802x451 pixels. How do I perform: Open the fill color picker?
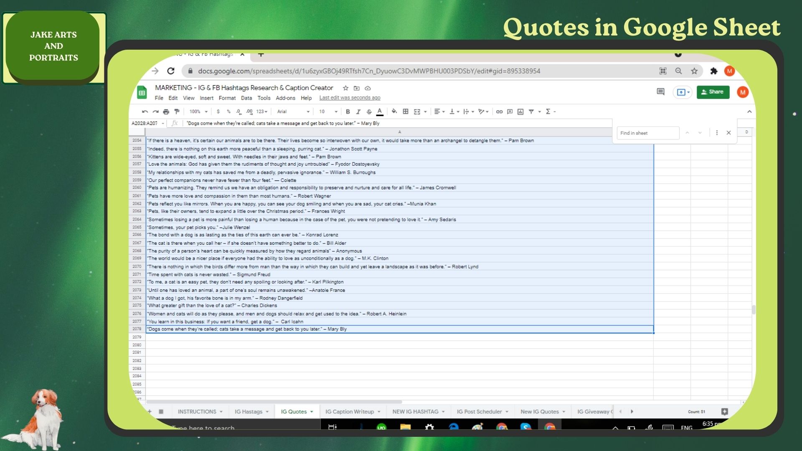[394, 111]
